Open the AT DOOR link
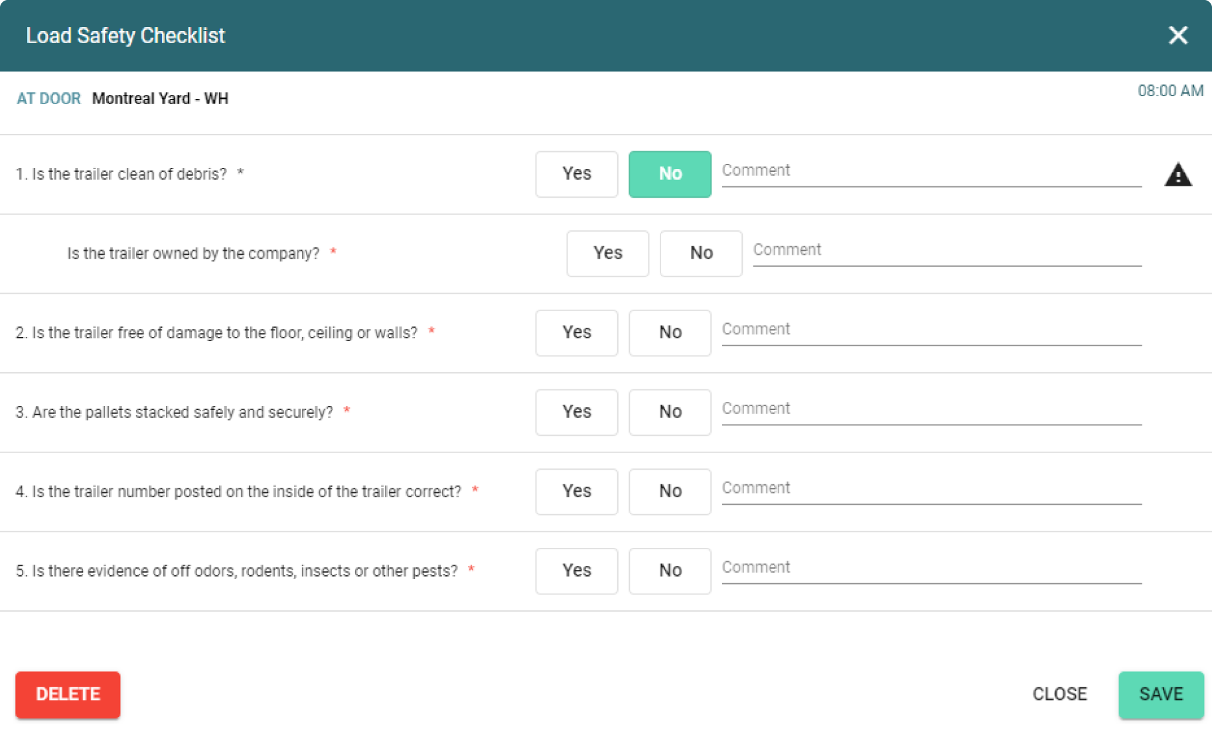 48,98
